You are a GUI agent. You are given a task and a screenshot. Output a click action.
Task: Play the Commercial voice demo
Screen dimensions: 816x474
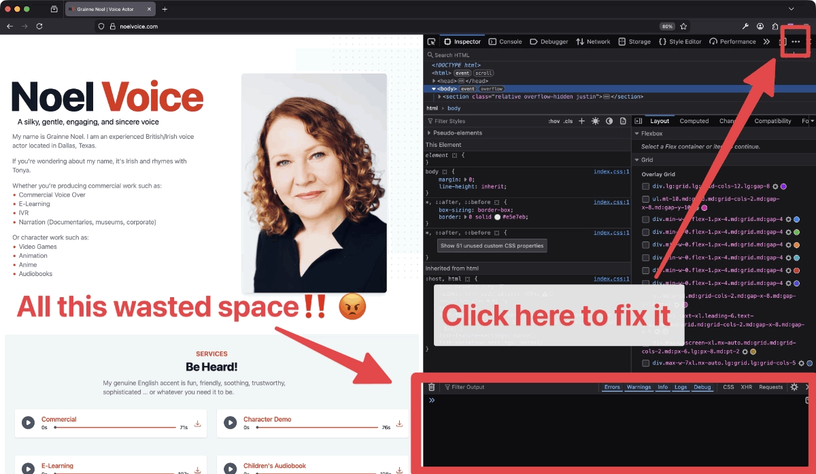tap(28, 422)
